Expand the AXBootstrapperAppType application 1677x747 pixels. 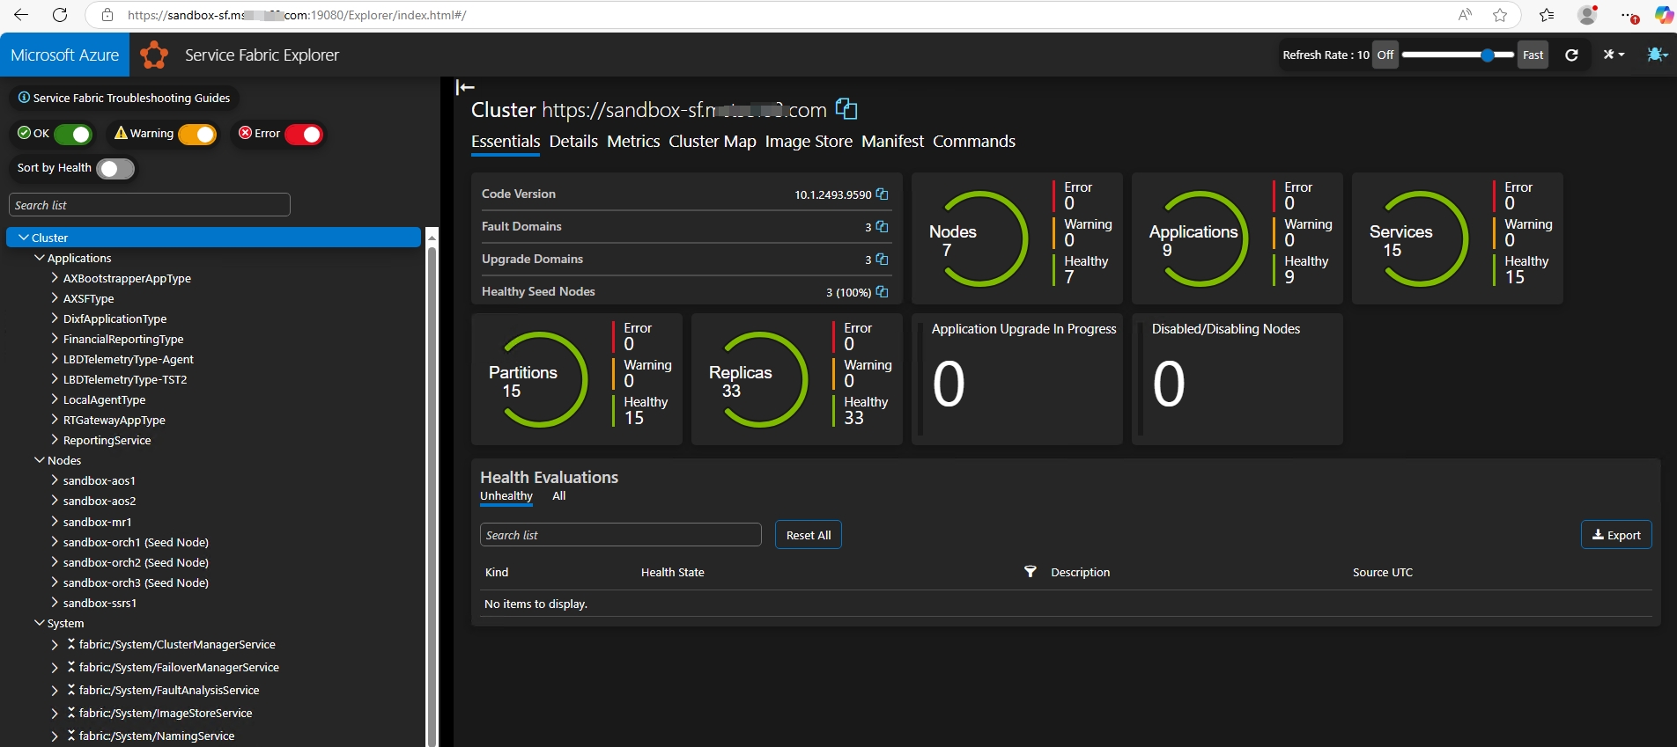coord(55,278)
